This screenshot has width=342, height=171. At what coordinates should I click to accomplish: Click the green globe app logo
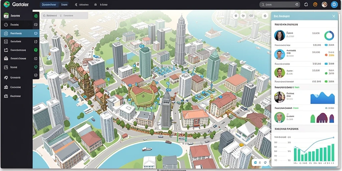(x=7, y=4)
